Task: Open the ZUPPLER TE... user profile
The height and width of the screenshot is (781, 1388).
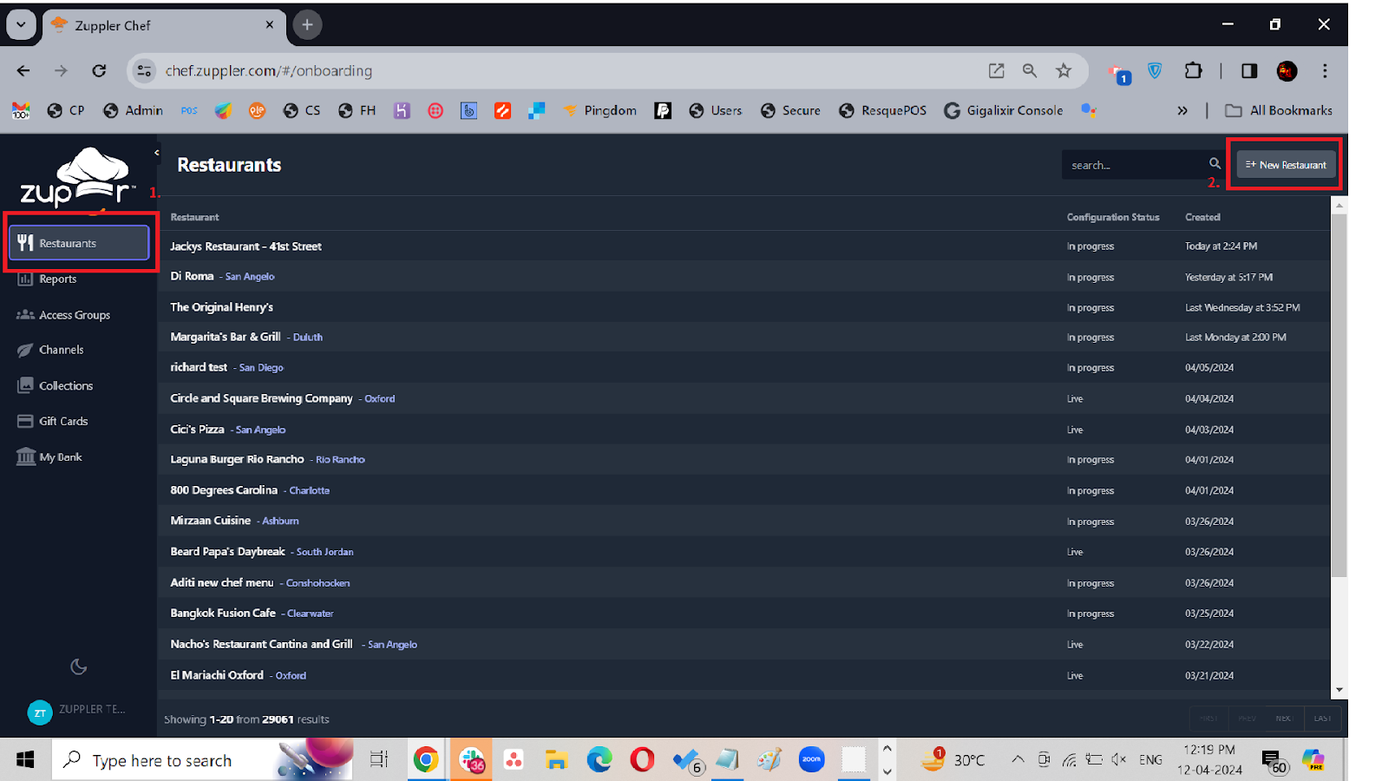Action: coord(76,711)
